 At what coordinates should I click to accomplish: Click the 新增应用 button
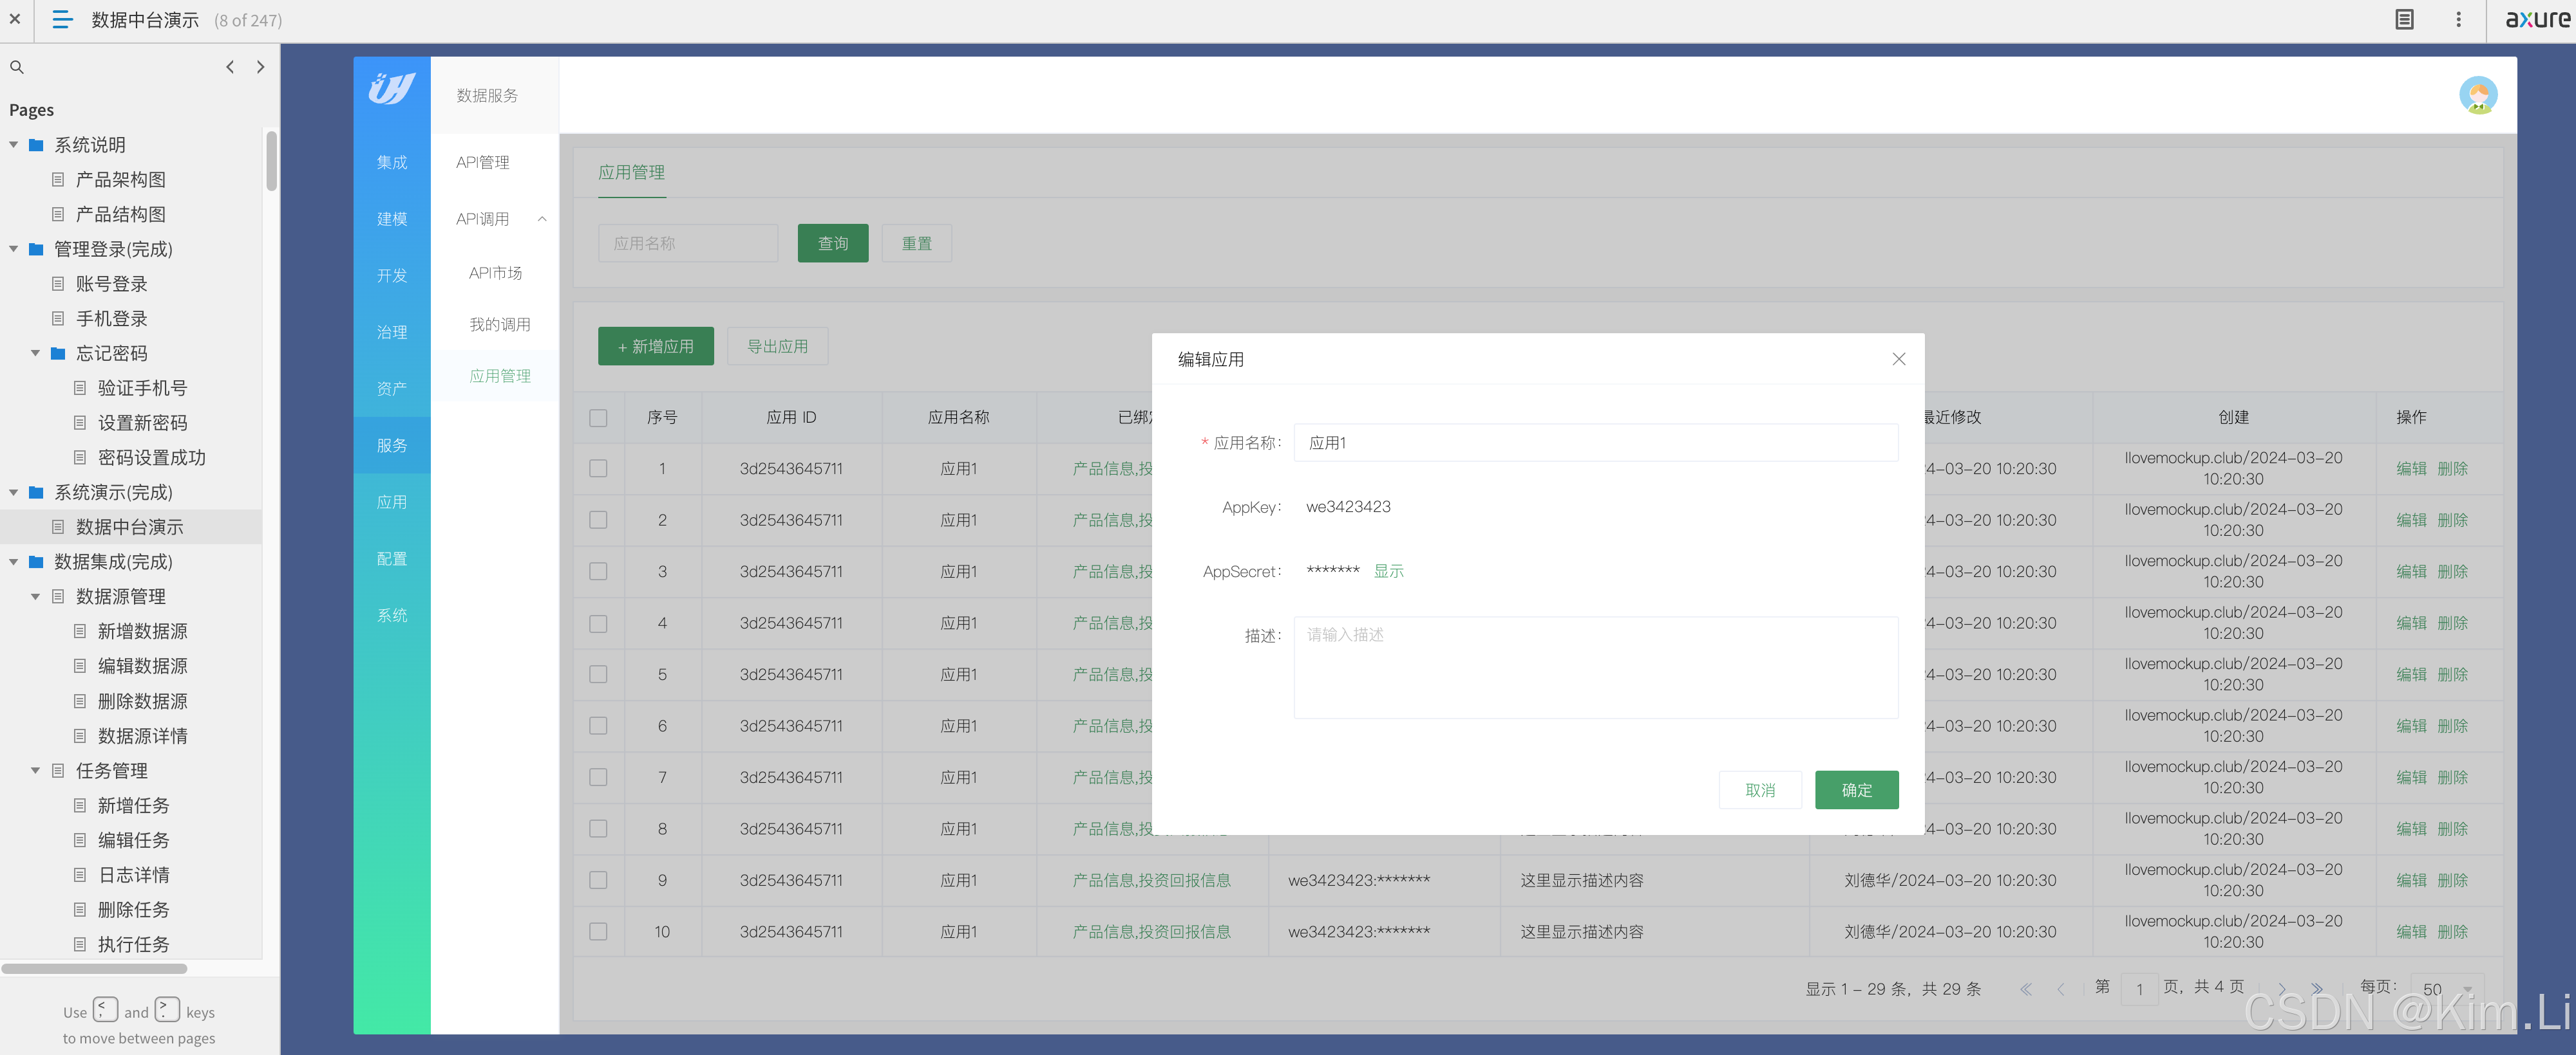(x=656, y=345)
